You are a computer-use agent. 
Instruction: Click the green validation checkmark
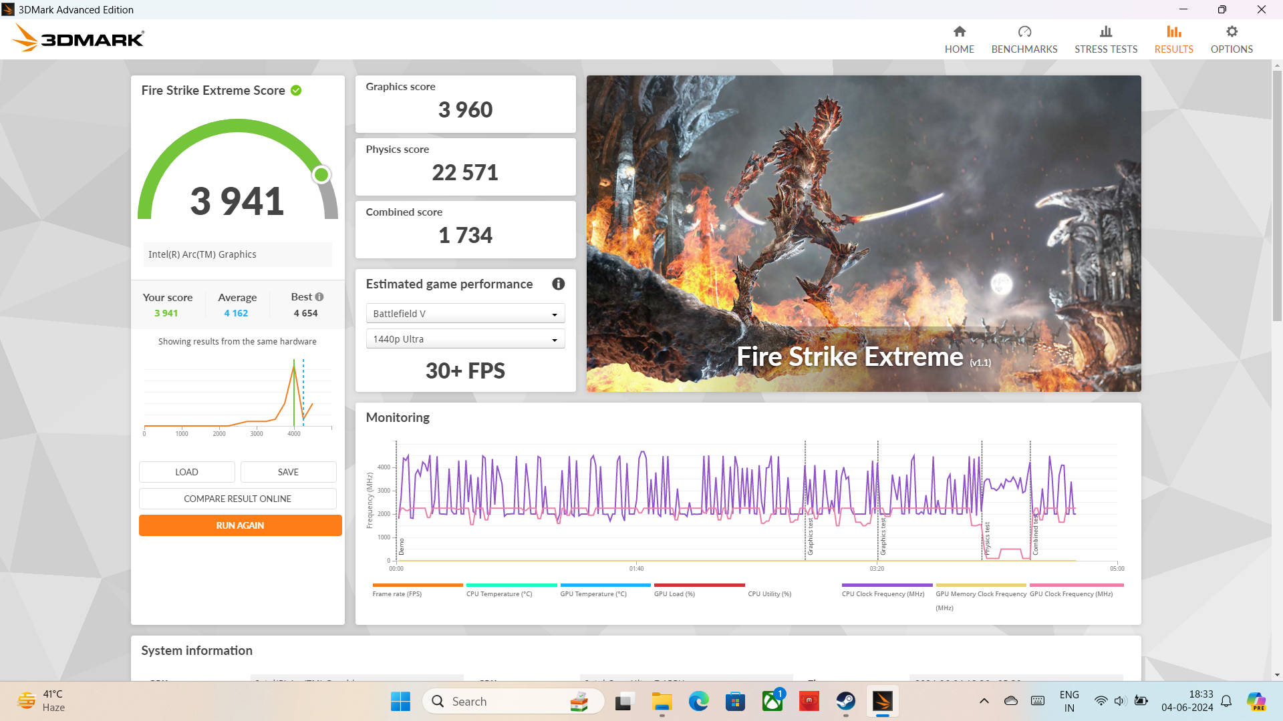pyautogui.click(x=296, y=90)
